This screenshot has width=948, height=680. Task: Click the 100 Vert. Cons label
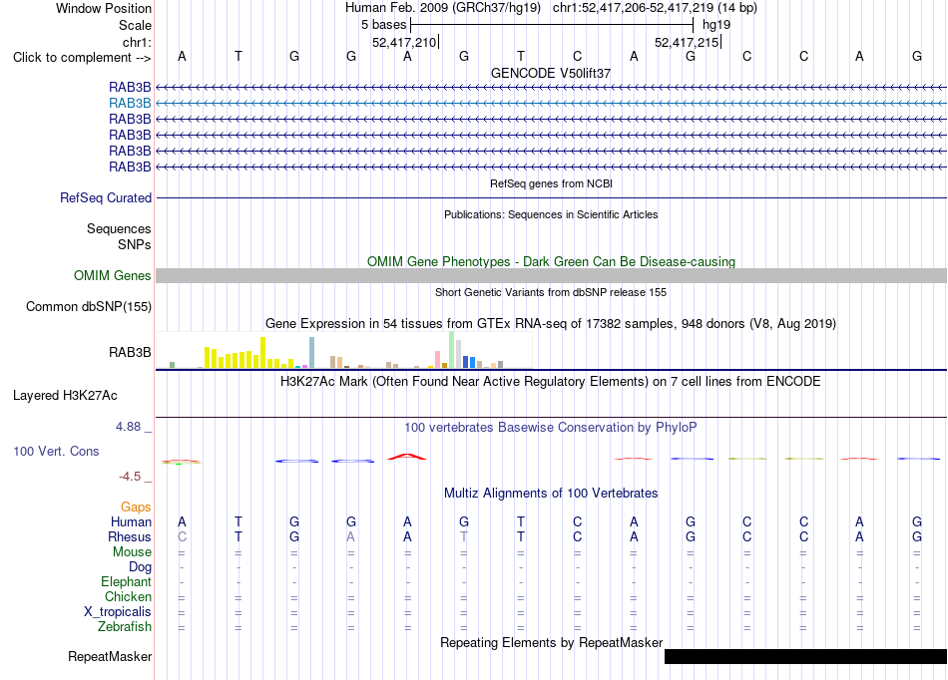click(56, 451)
